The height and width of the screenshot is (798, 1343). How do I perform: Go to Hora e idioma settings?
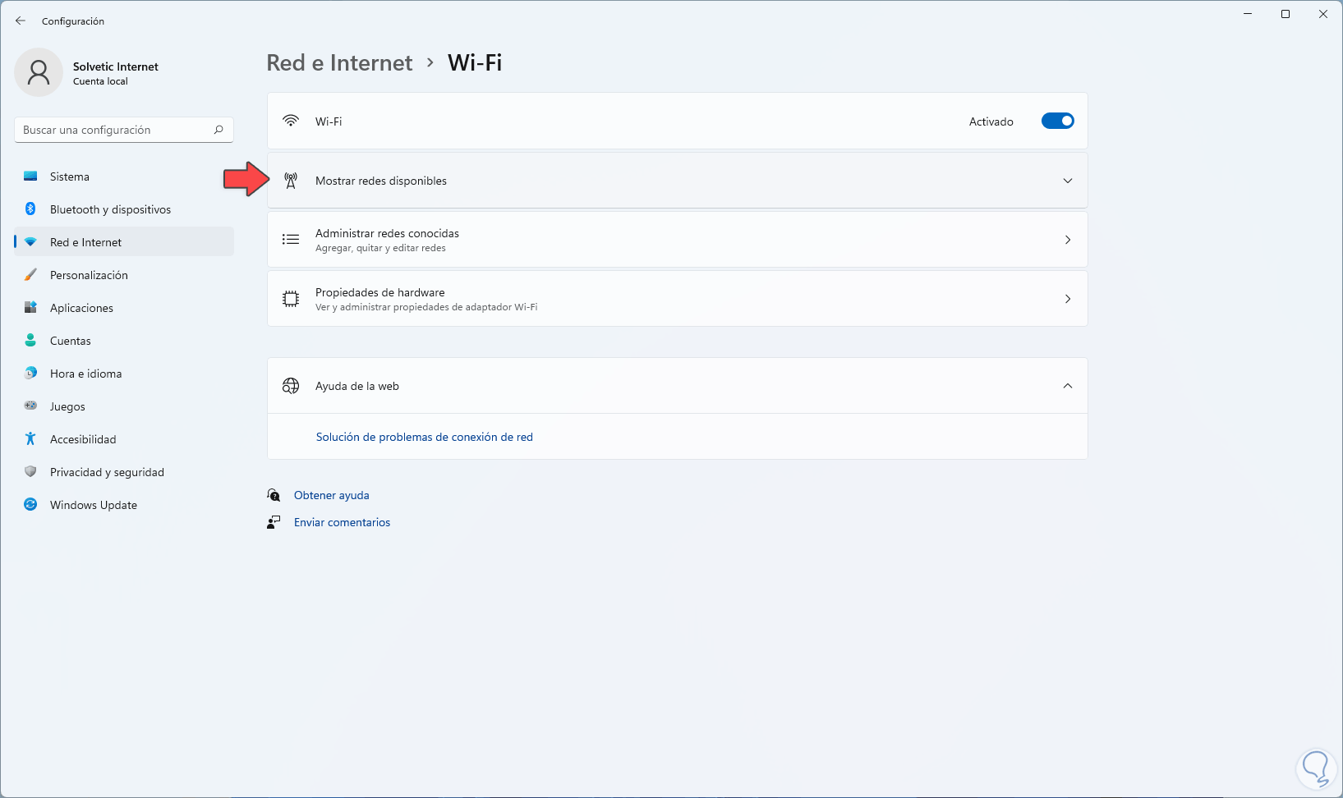pyautogui.click(x=85, y=374)
